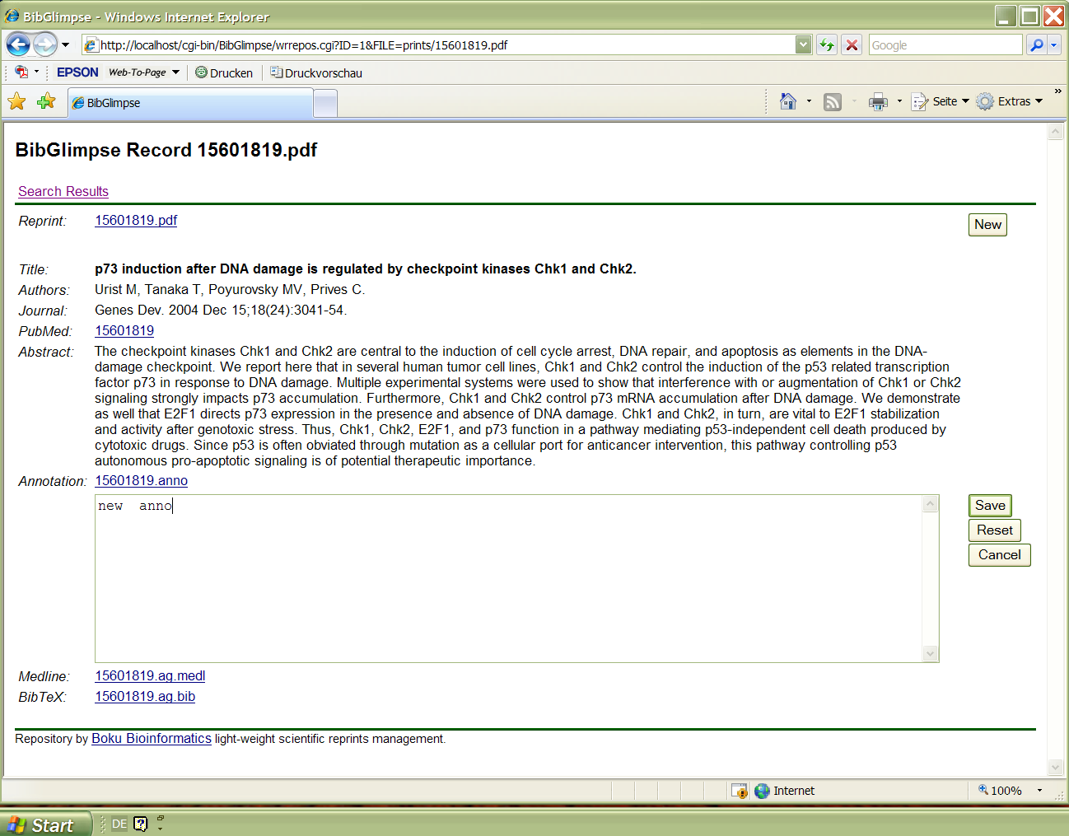Image resolution: width=1069 pixels, height=836 pixels.
Task: Click the page scrollbar up arrow
Action: click(x=1056, y=132)
